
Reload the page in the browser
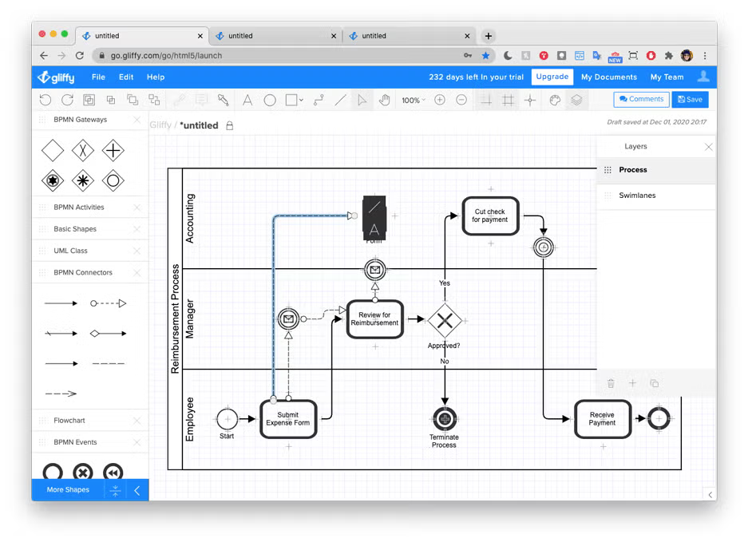coord(80,55)
